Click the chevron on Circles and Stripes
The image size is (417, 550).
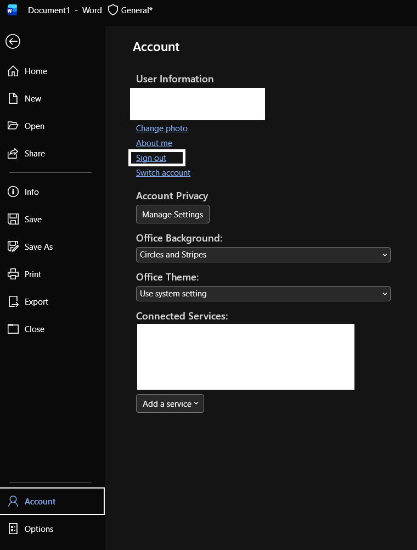(x=385, y=255)
